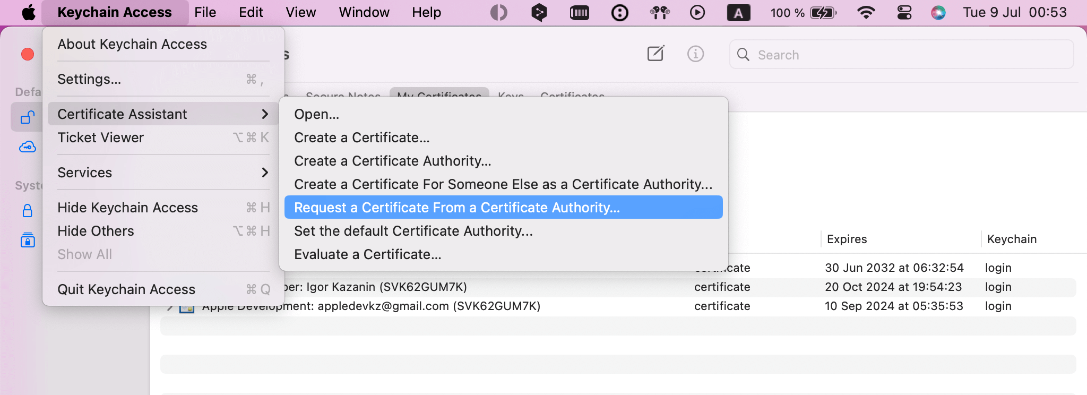Click the 100 % battery percentage text

[x=788, y=12]
